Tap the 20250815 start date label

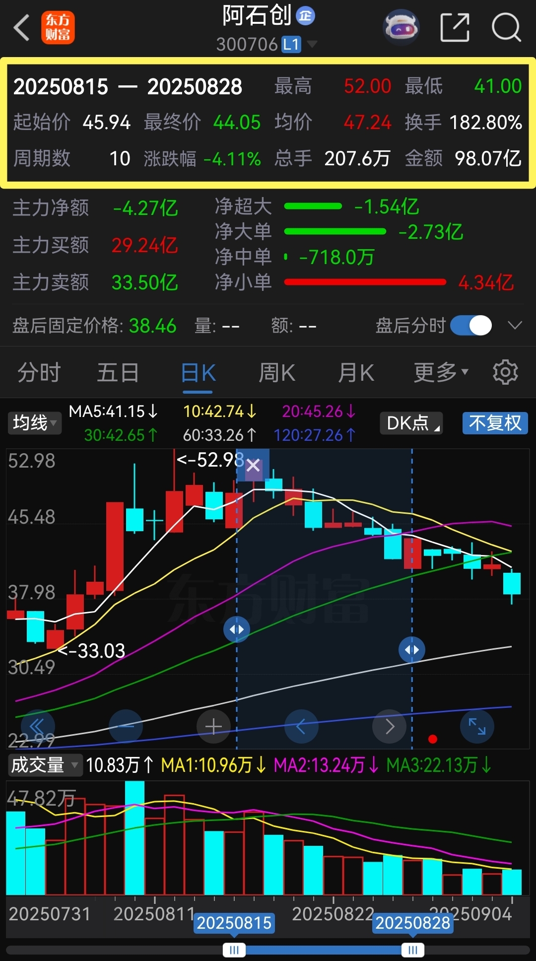click(234, 923)
